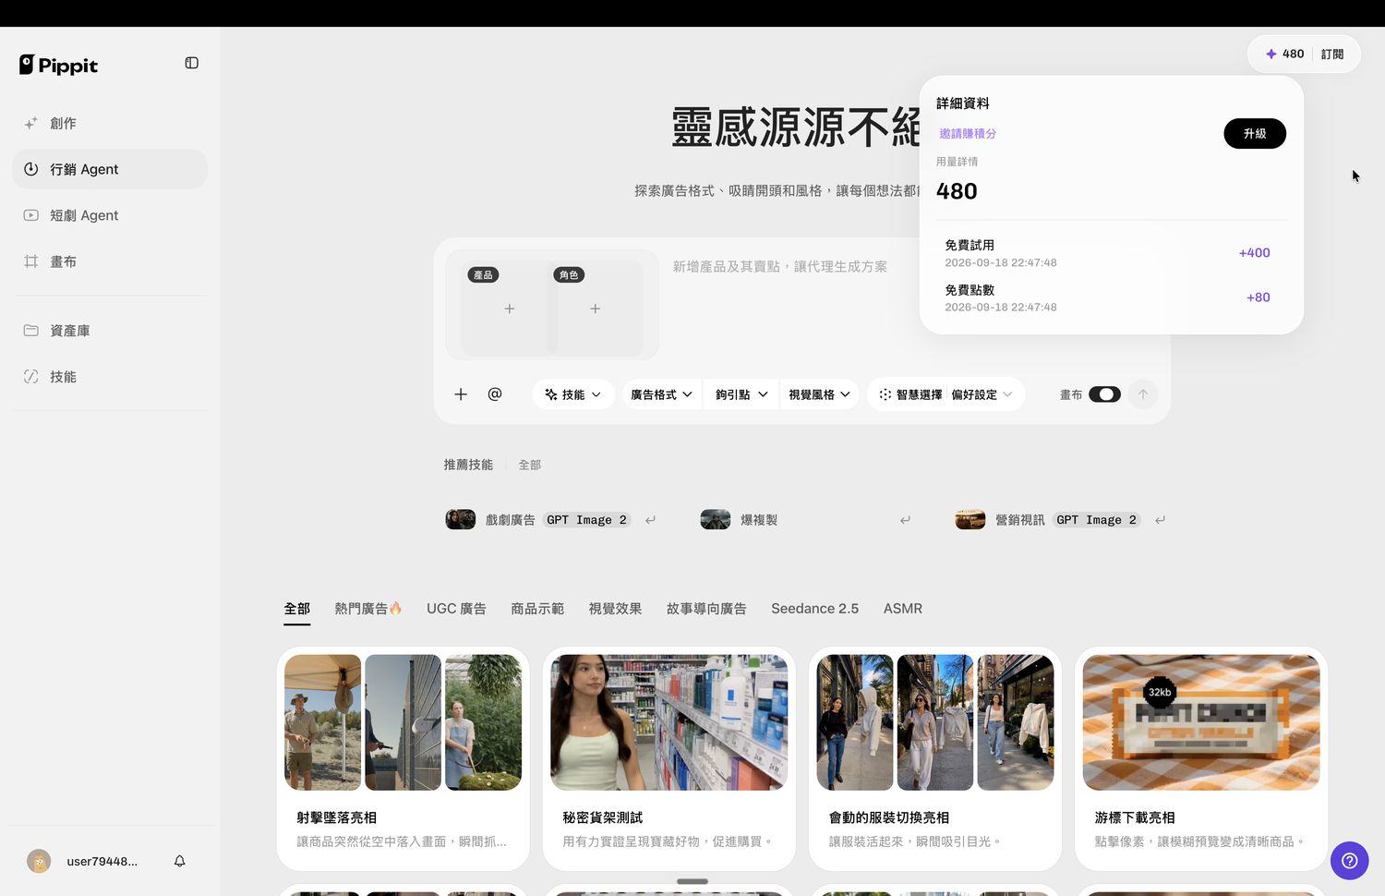Switch to the 熱門廣告 tab

coord(368,609)
